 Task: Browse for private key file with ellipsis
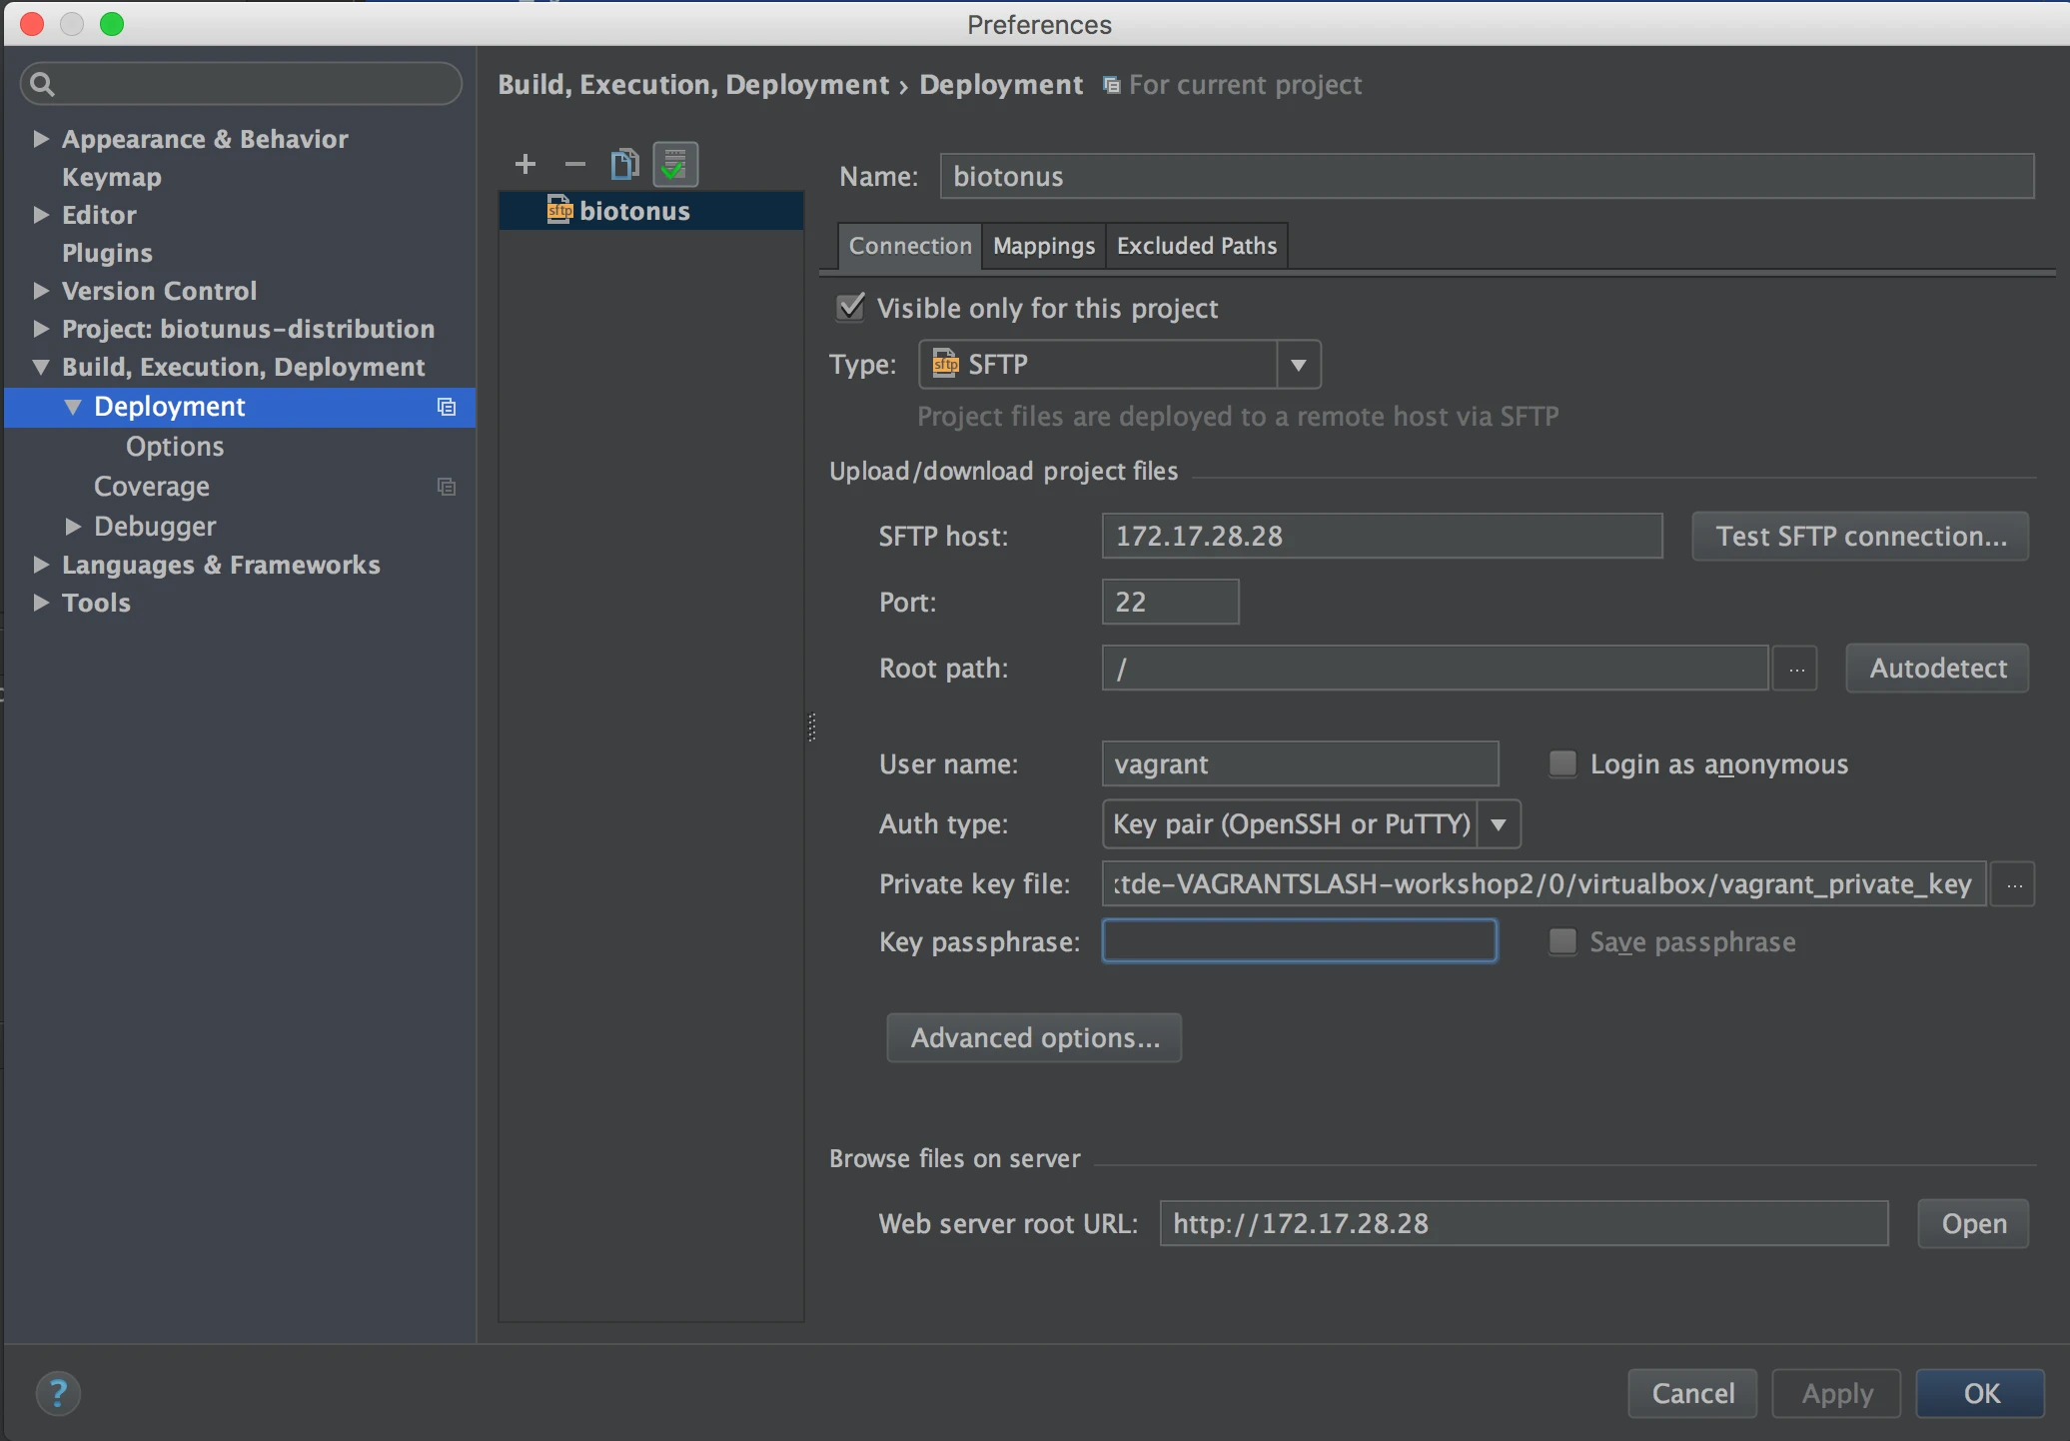coord(2014,884)
